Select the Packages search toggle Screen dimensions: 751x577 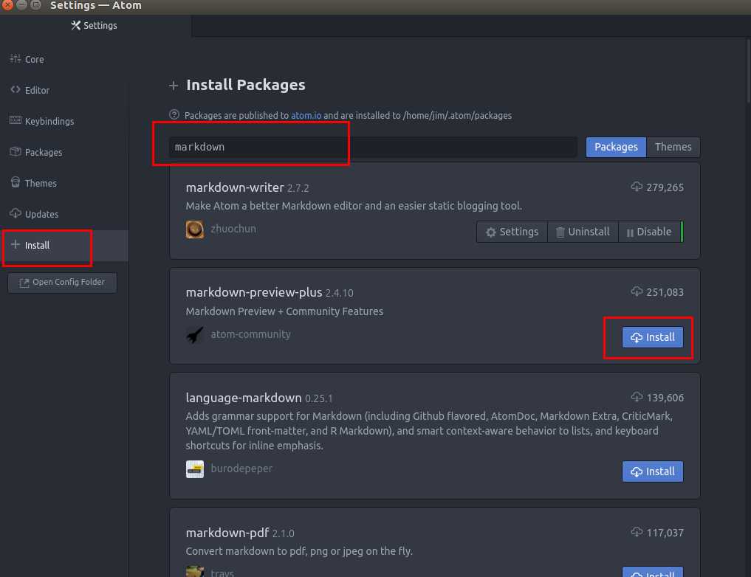(x=616, y=147)
